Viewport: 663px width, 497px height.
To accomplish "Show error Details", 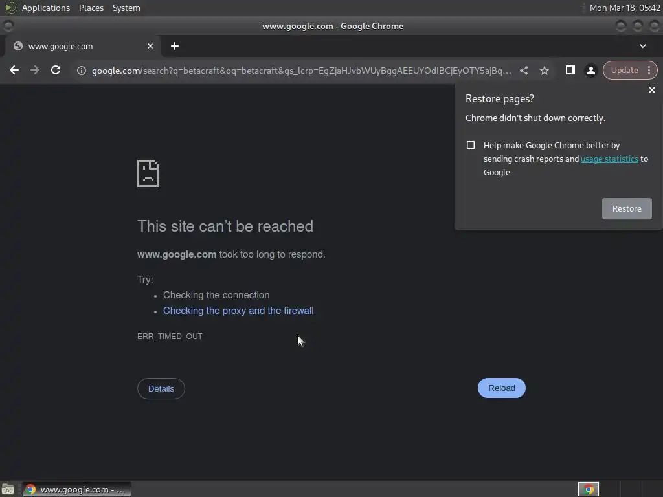I will pyautogui.click(x=161, y=389).
